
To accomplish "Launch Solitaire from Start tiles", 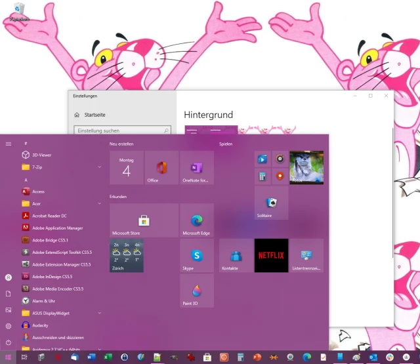I will [x=271, y=203].
